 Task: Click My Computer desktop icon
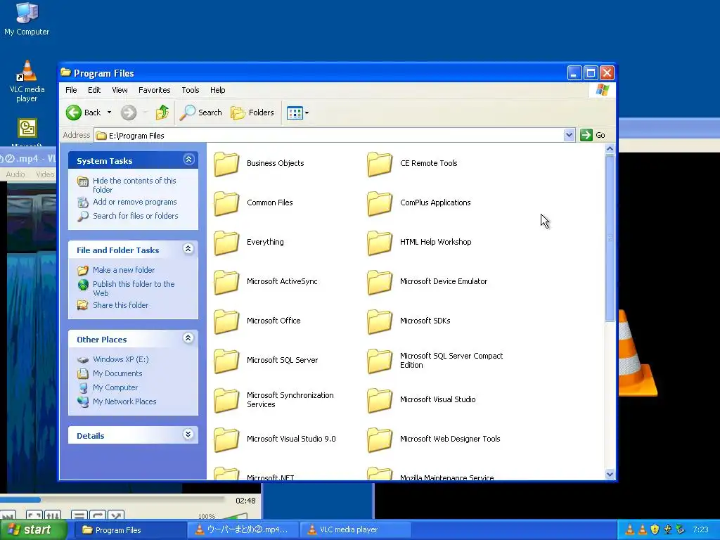point(27,19)
